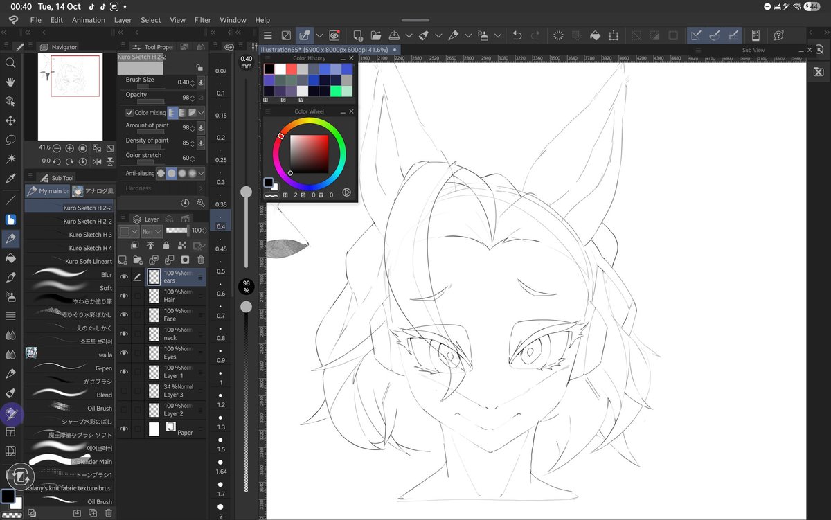This screenshot has height=520, width=831.
Task: Click the Undo icon in the top toolbar
Action: [517, 35]
